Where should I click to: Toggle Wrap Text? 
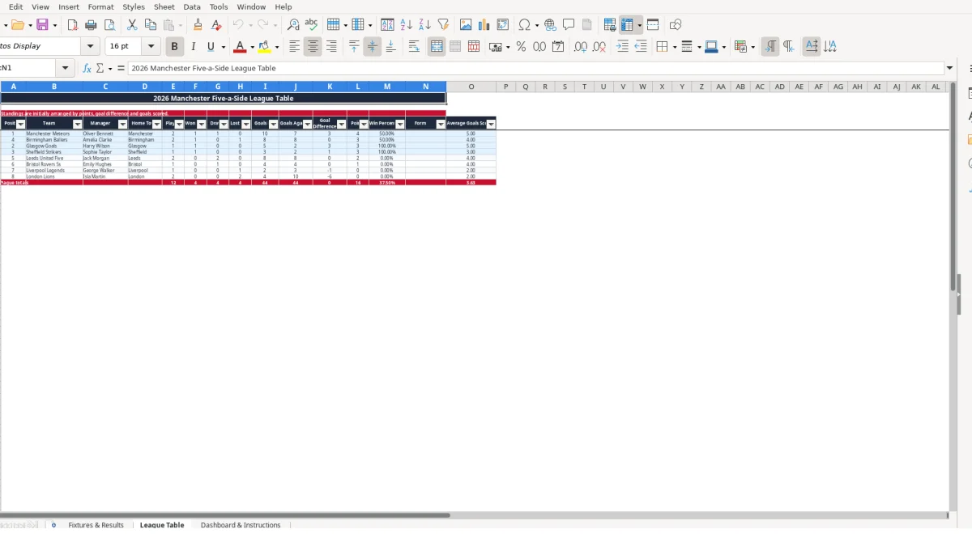(414, 47)
